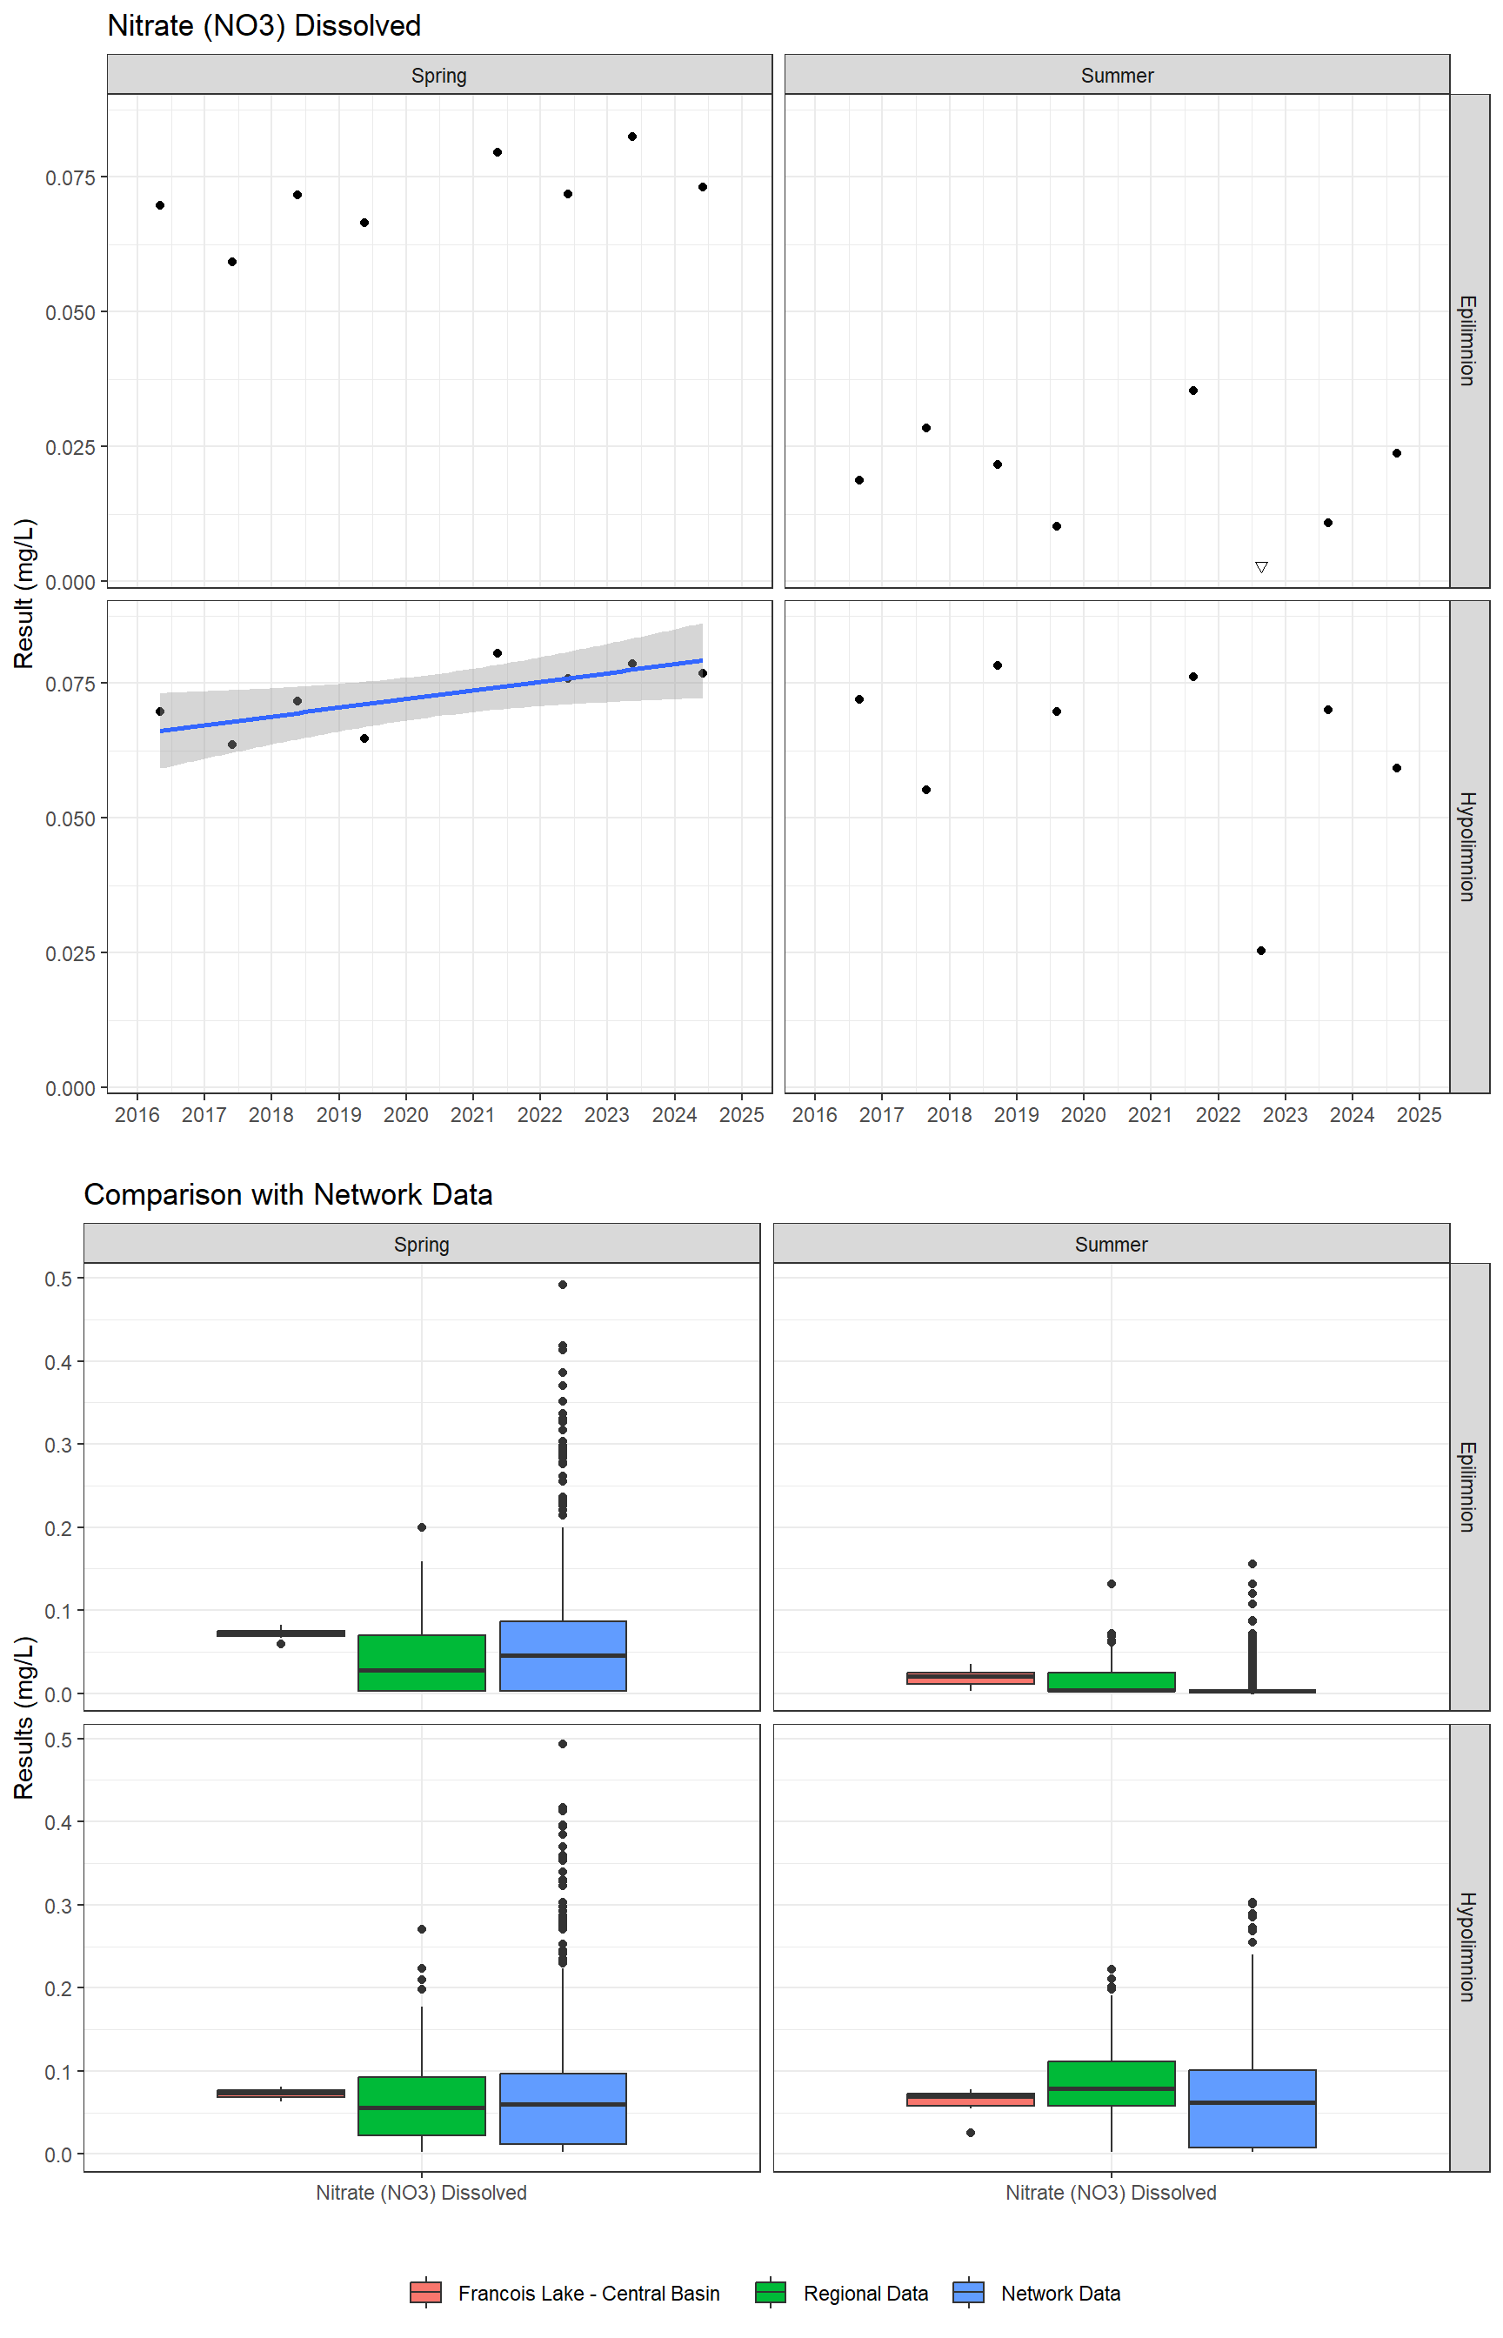Click the topmost outlier in Spring Epilimnion boxplot
Viewport: 1503px width, 2338px height.
(x=563, y=1284)
